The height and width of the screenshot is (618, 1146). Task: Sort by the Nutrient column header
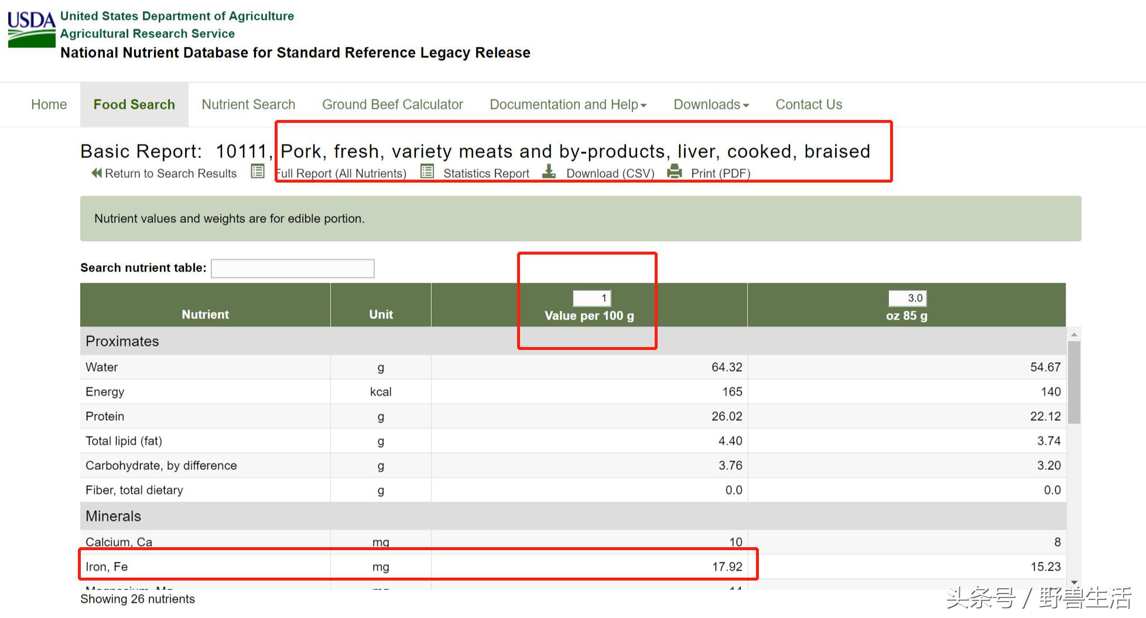point(205,314)
